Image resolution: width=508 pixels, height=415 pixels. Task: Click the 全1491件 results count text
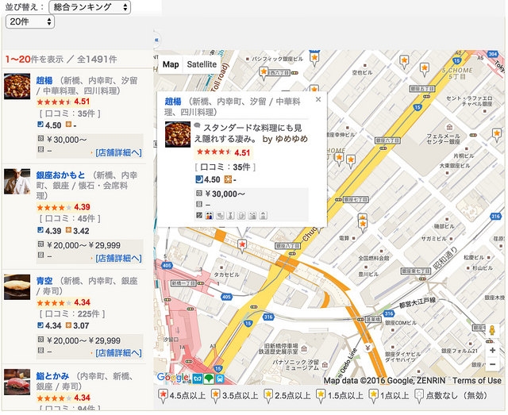coord(97,60)
